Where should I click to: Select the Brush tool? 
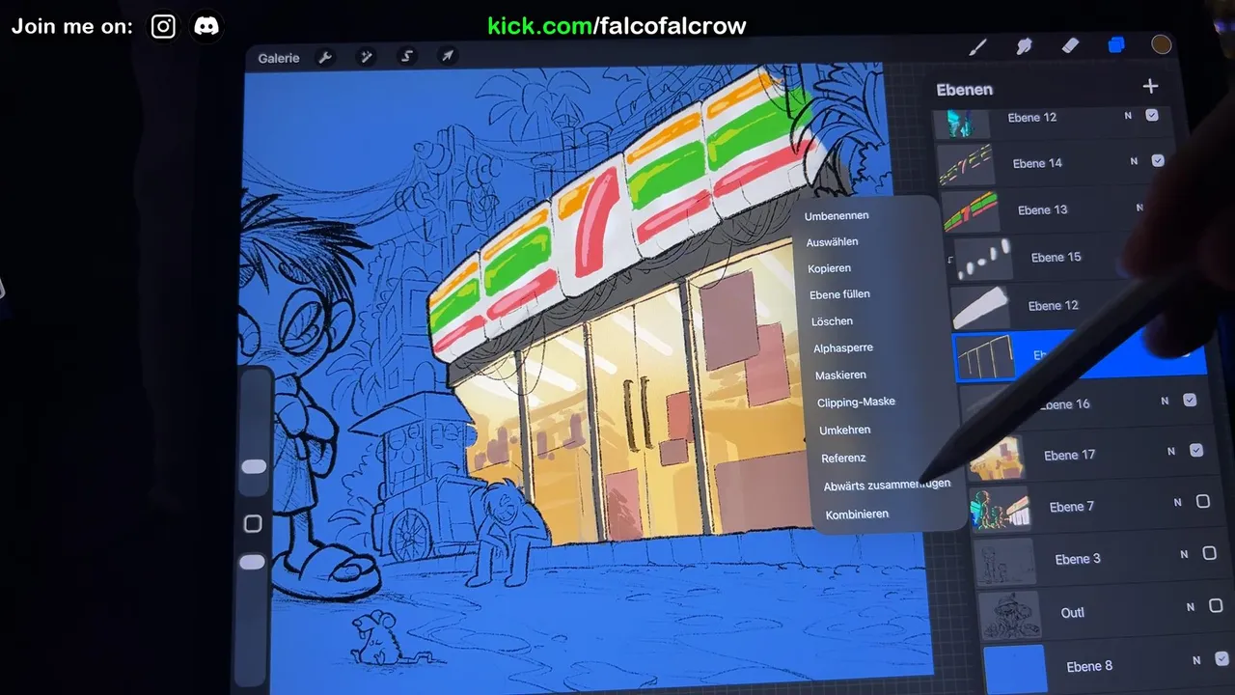click(977, 46)
